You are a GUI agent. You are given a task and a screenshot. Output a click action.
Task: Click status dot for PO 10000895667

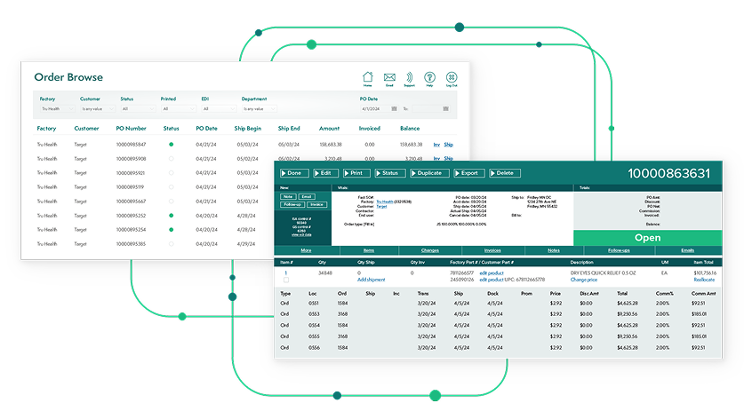(172, 202)
